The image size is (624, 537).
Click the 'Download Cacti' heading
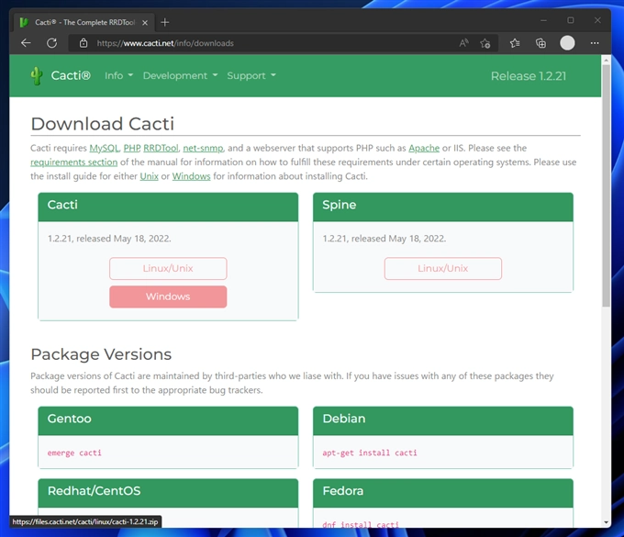tap(103, 124)
